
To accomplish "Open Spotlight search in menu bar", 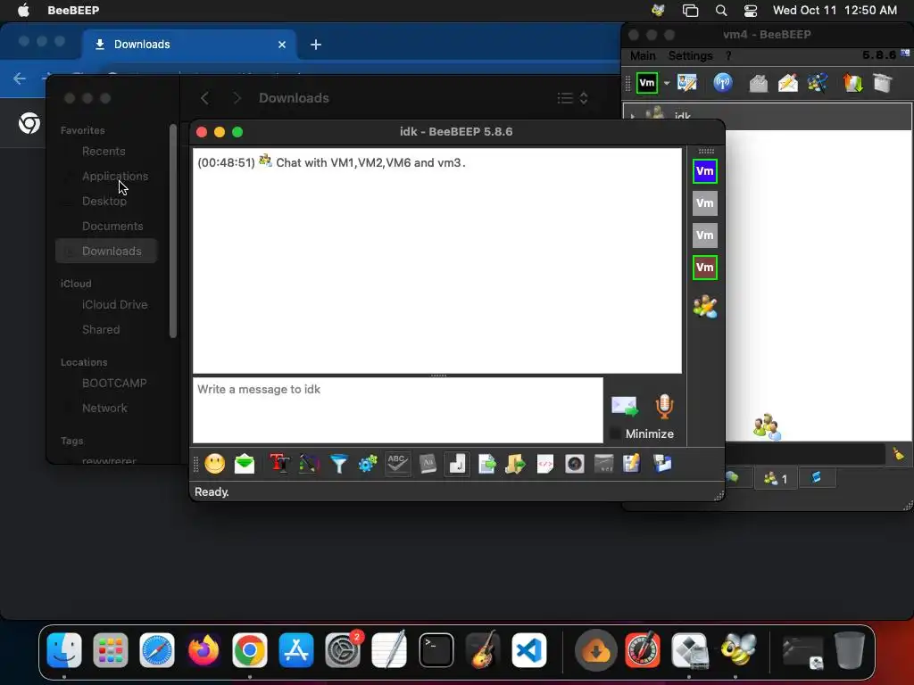I will 721,10.
